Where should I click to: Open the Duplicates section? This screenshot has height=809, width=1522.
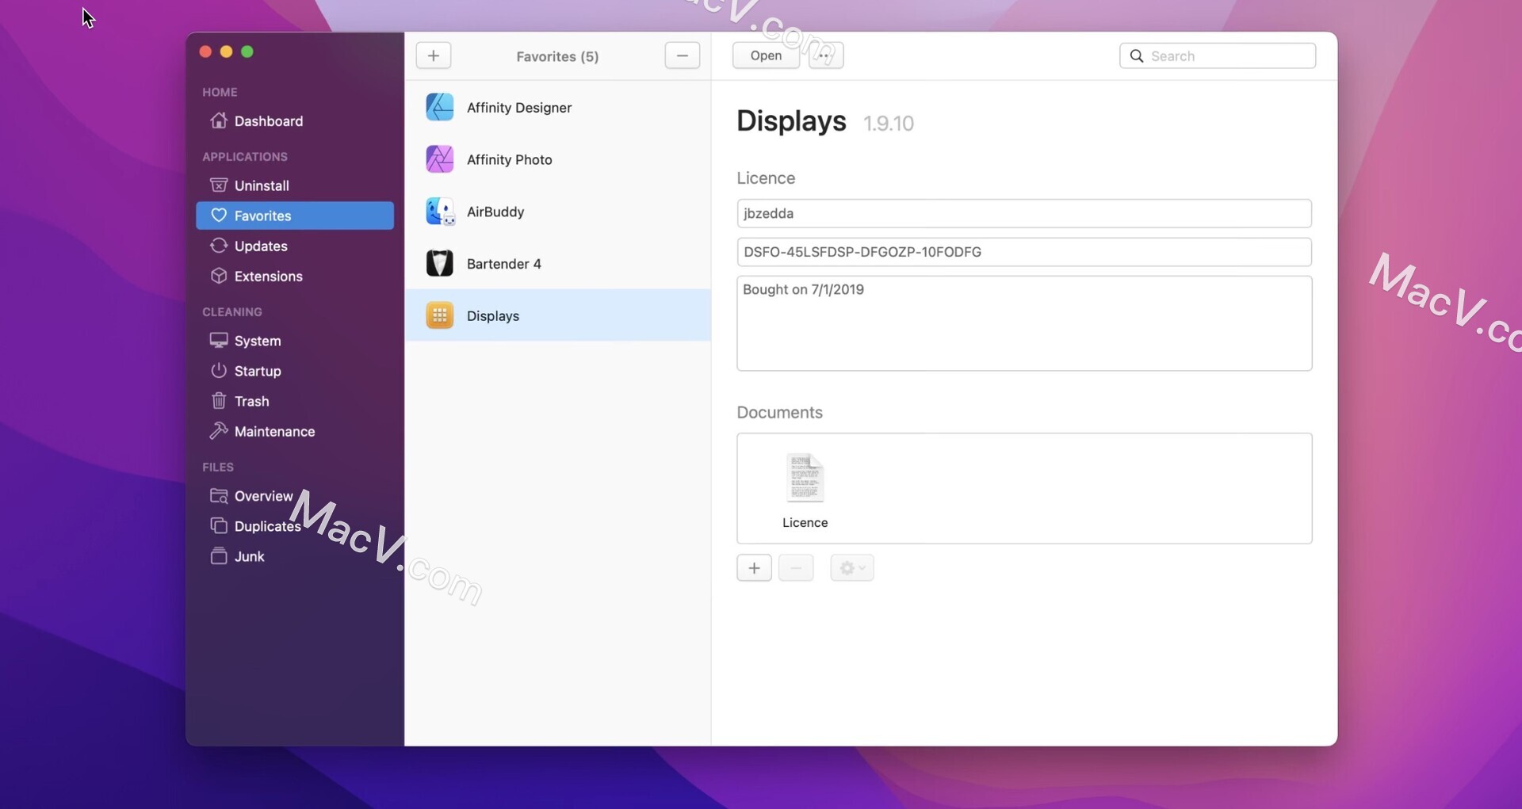tap(295, 526)
